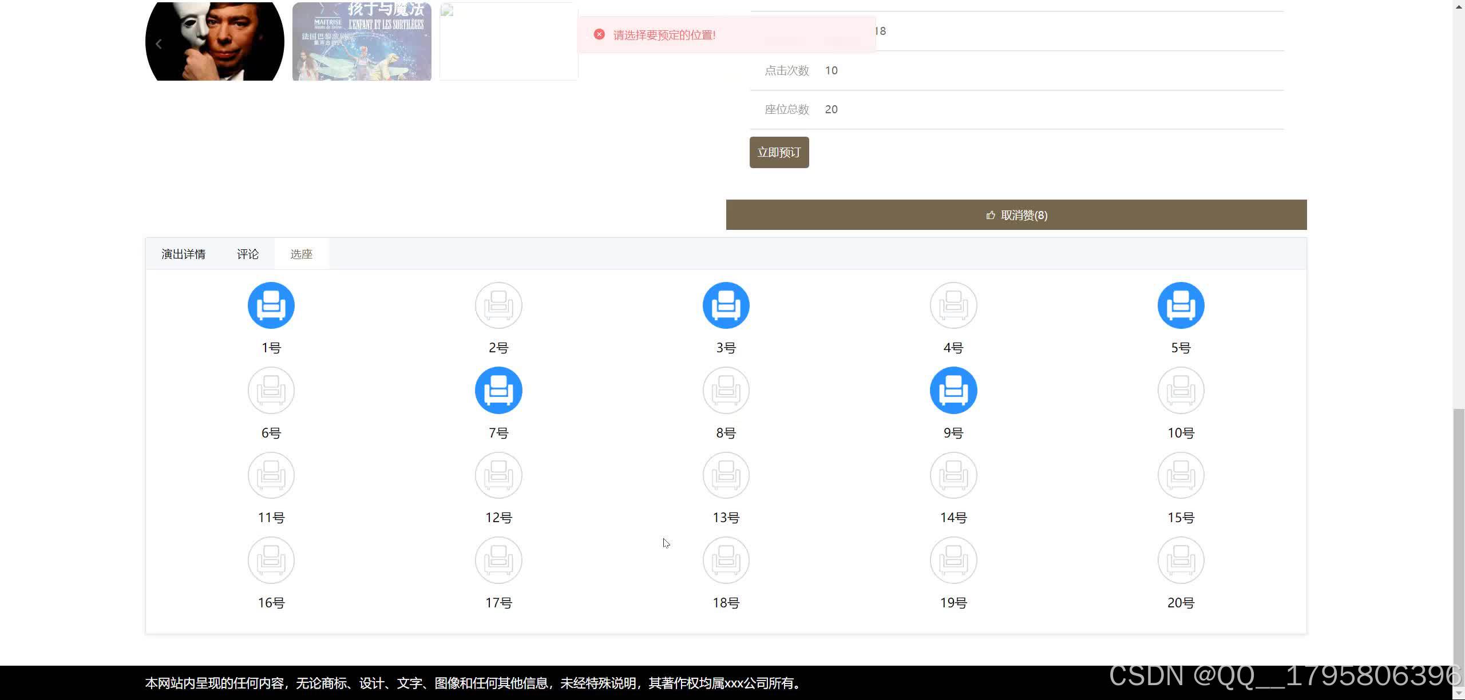Choose seat 10号
Image resolution: width=1465 pixels, height=700 pixels.
coord(1181,390)
